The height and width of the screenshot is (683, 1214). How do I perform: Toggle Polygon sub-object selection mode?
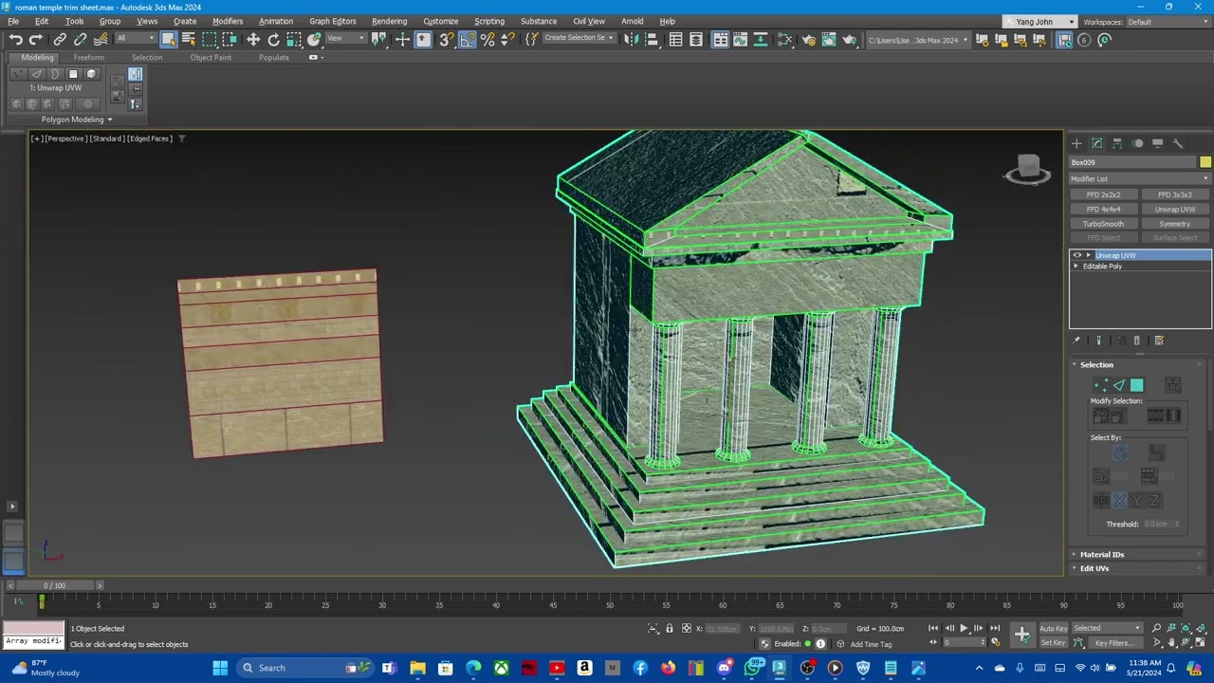[x=1137, y=385]
